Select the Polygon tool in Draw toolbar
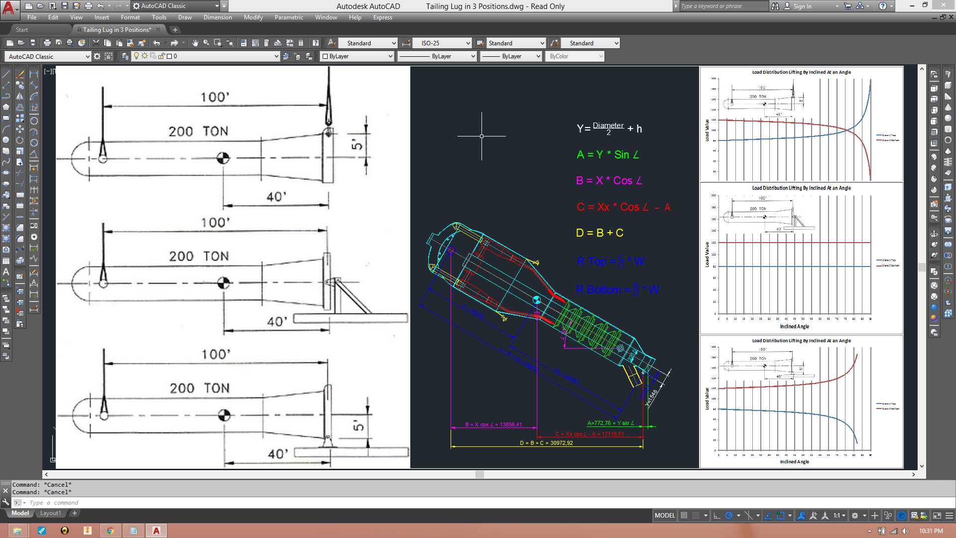 (6, 107)
